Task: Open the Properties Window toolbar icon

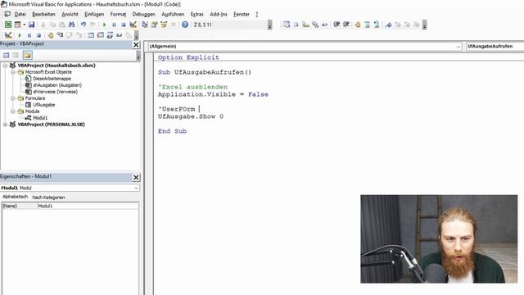Action: [154, 25]
